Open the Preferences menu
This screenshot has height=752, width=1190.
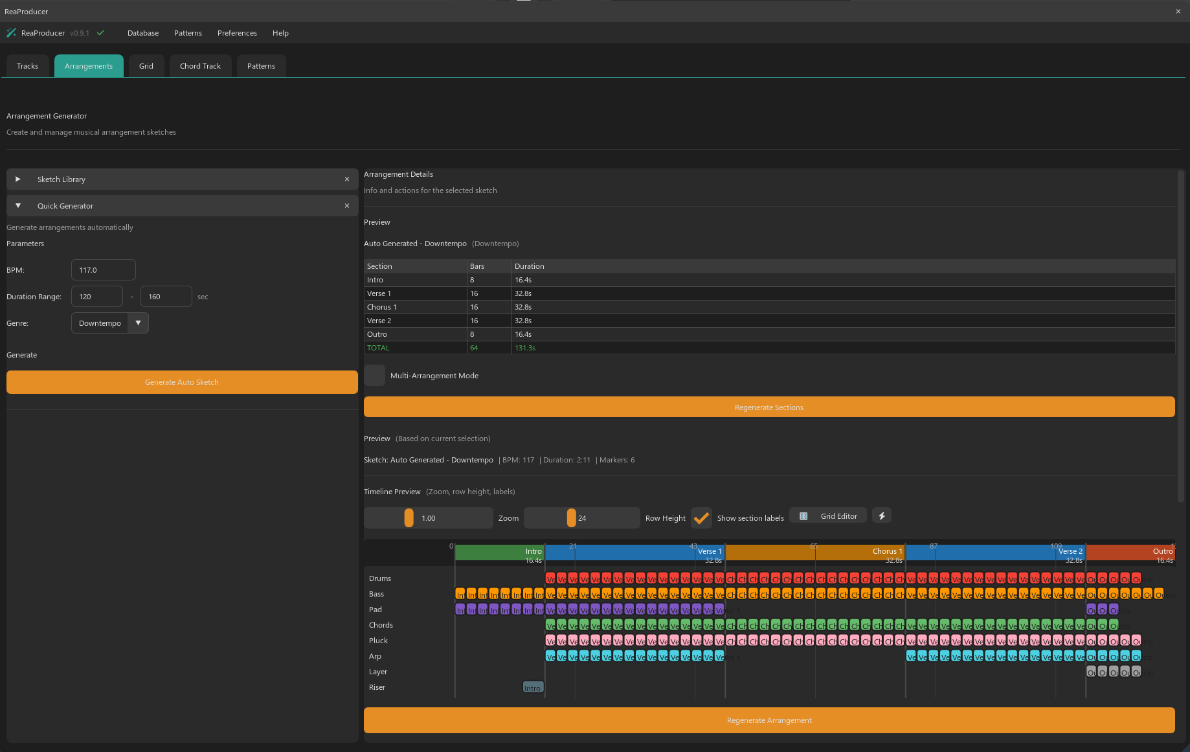(x=237, y=33)
